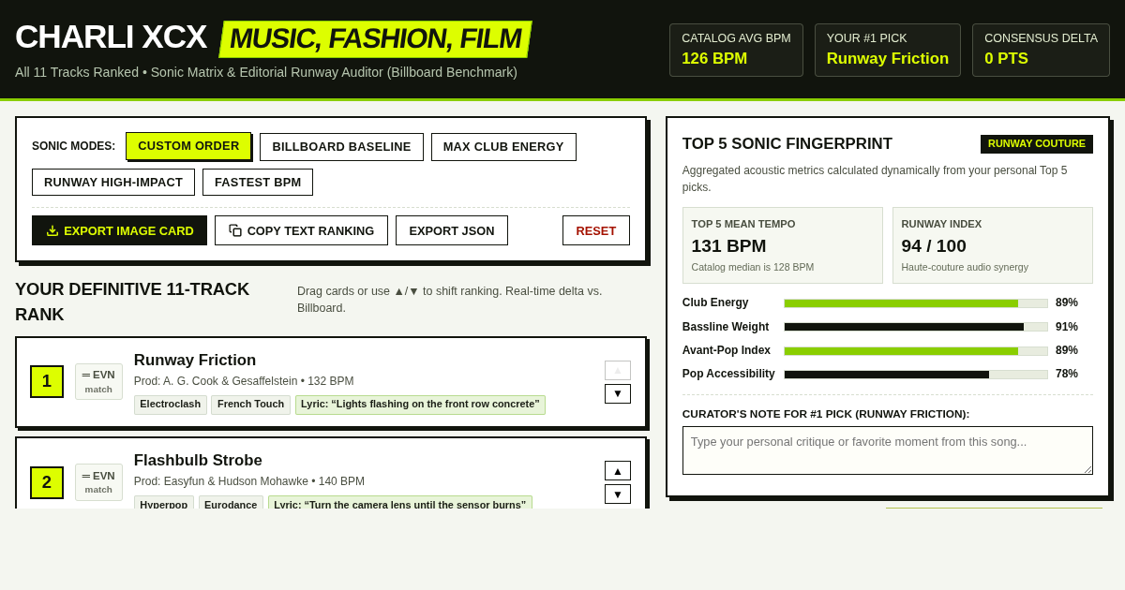
Task: Activate Runway High-Impact mode
Action: [x=113, y=182]
